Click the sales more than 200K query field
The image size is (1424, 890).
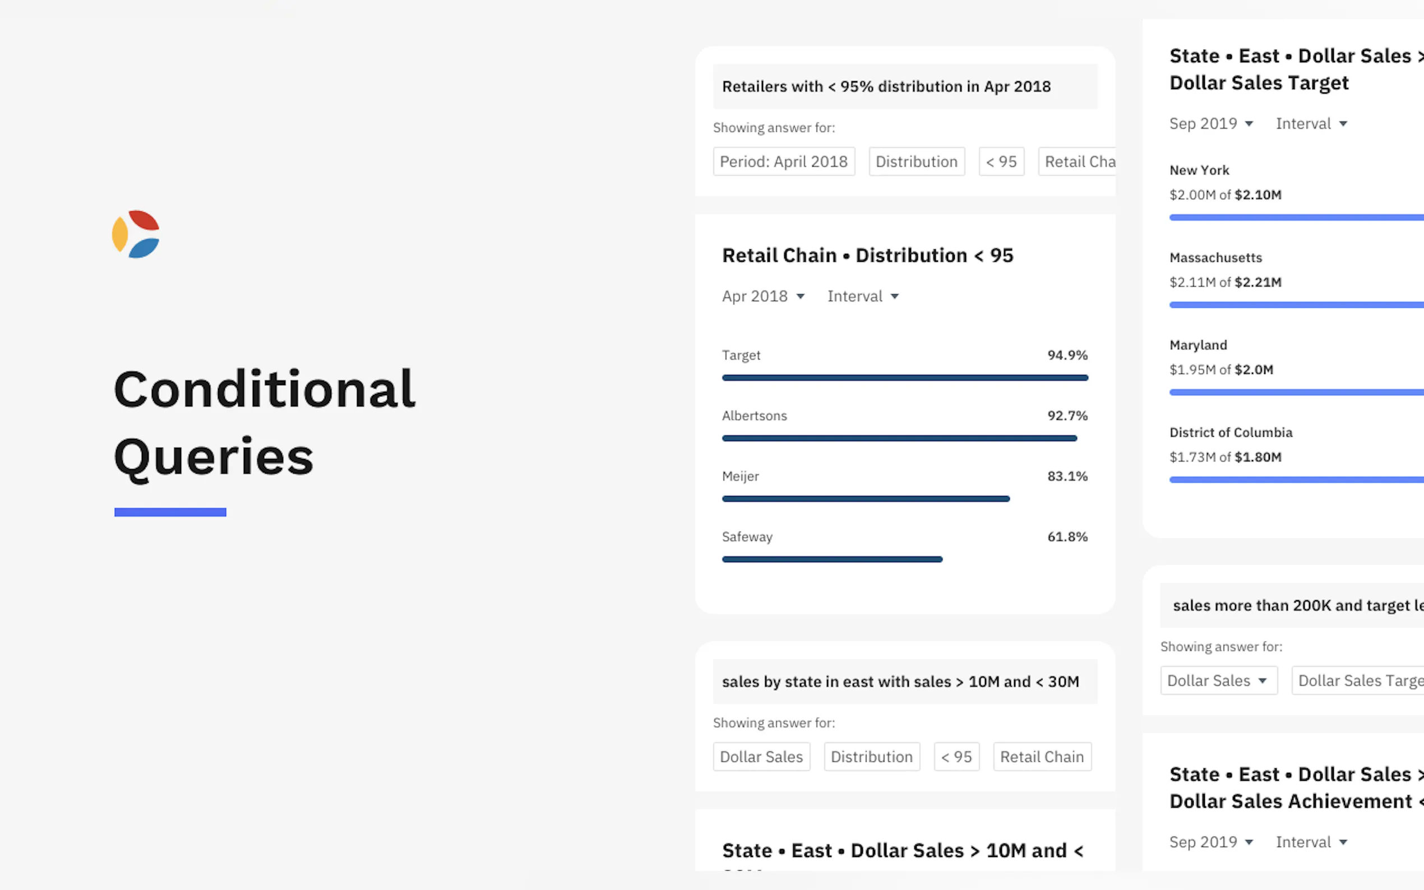coord(1292,605)
